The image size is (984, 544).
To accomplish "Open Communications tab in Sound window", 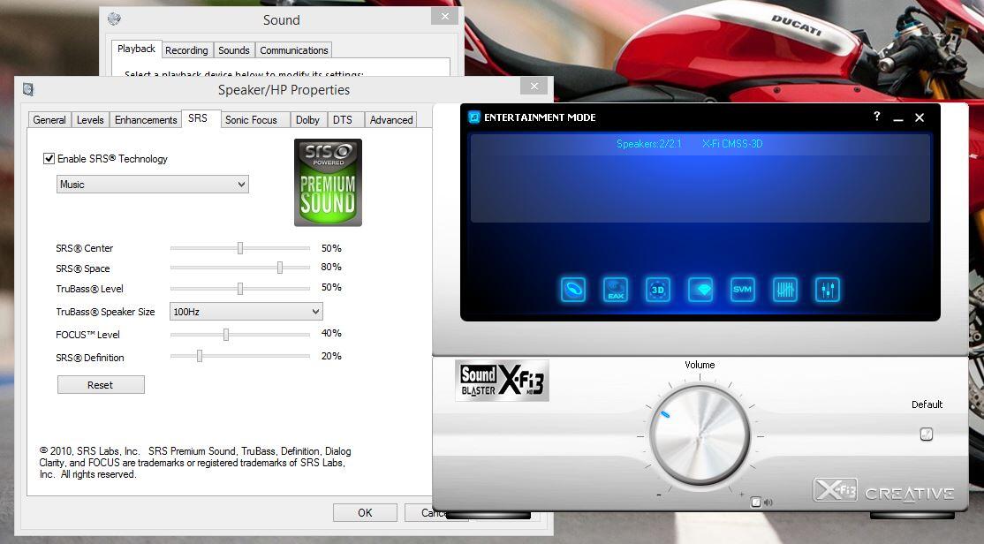I will point(293,50).
